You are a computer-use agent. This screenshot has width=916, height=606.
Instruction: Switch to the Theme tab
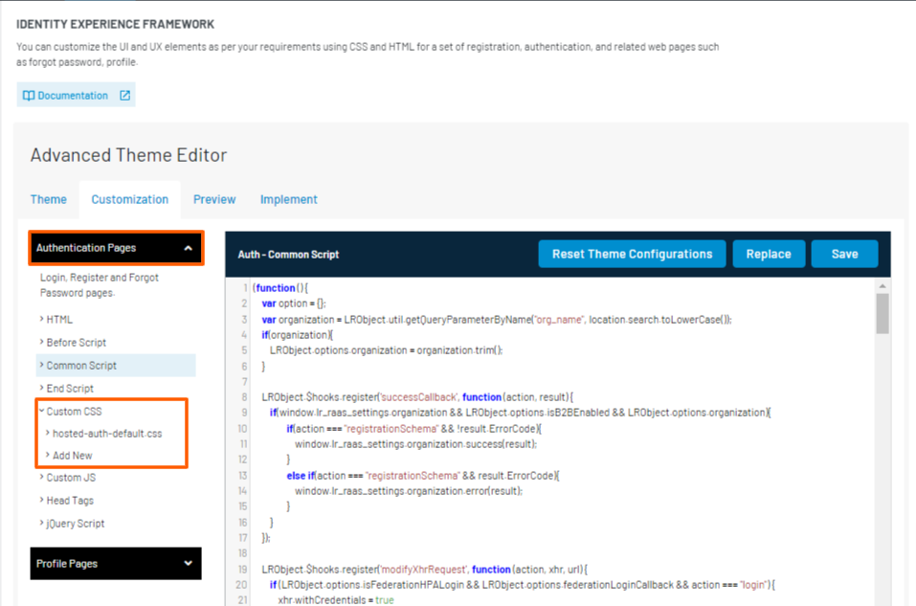pyautogui.click(x=49, y=199)
